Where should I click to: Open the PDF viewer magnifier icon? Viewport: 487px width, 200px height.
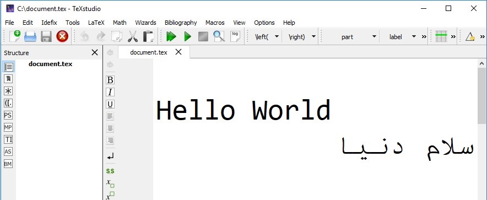(219, 36)
